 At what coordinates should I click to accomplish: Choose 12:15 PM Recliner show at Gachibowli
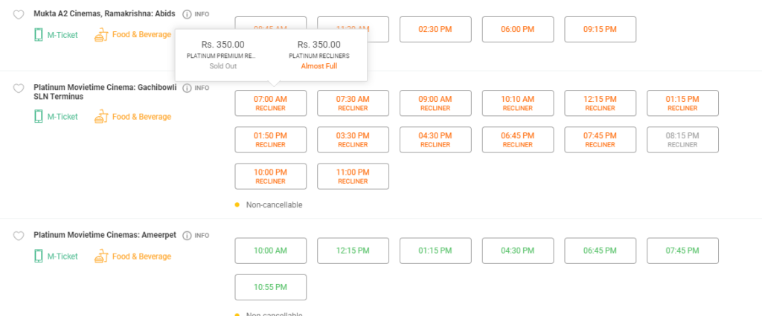[x=601, y=103]
